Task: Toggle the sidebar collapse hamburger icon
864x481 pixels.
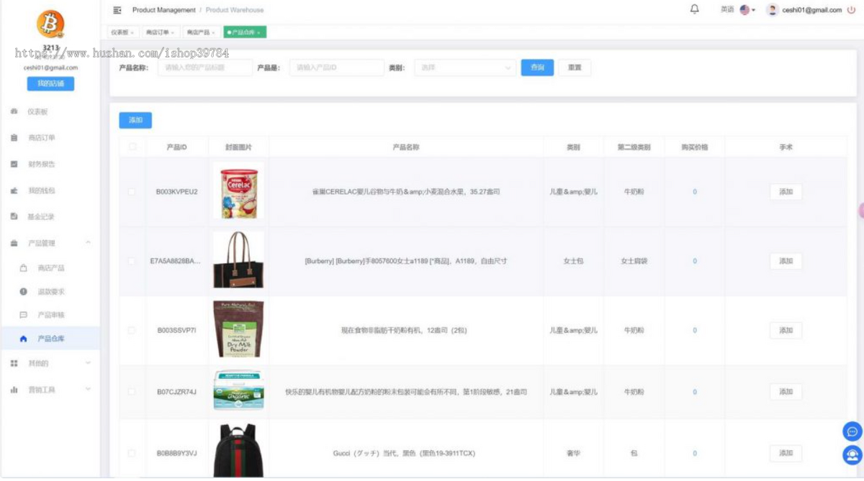Action: pyautogui.click(x=117, y=10)
